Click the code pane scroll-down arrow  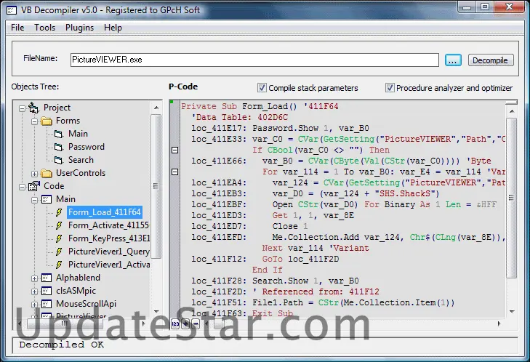point(512,311)
